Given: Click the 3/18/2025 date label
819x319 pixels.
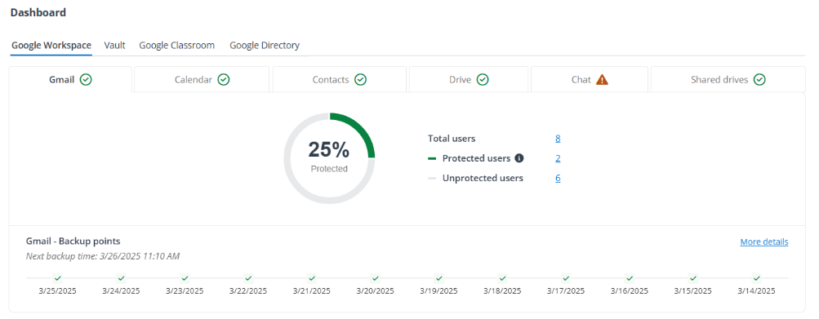Looking at the screenshot, I should [x=502, y=290].
